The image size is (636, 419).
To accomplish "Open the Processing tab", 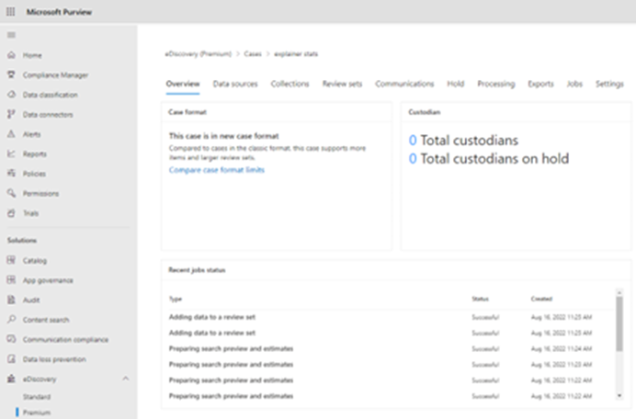I will [x=496, y=84].
